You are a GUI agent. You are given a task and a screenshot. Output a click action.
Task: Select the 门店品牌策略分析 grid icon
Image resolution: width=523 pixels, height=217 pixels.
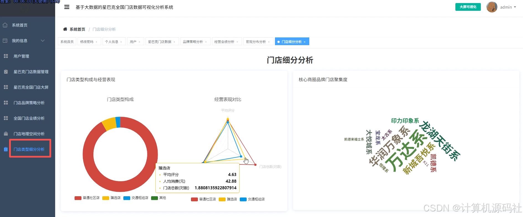point(6,103)
